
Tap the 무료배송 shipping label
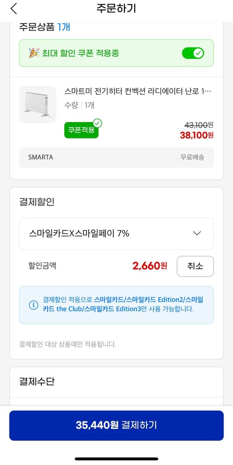click(192, 157)
